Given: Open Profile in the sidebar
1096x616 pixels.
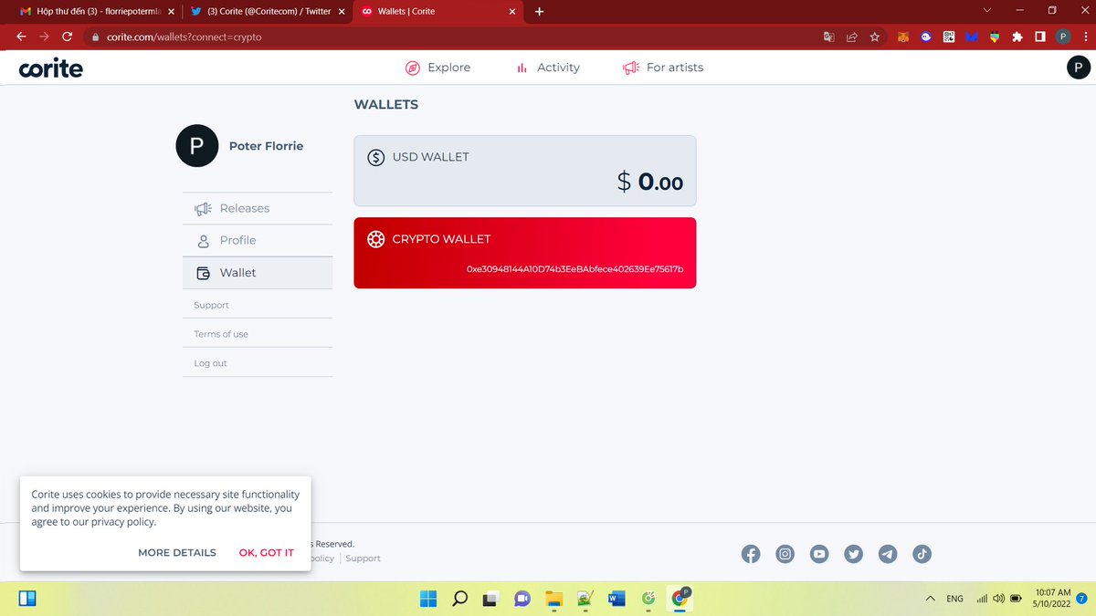Looking at the screenshot, I should point(258,240).
